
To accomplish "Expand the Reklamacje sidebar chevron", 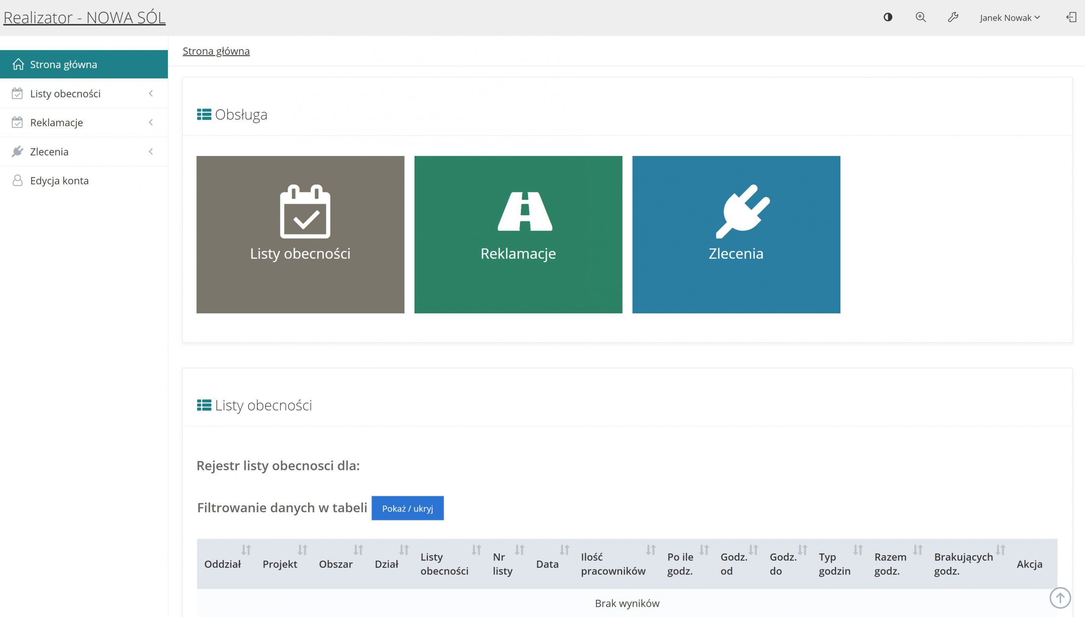I will (x=151, y=123).
